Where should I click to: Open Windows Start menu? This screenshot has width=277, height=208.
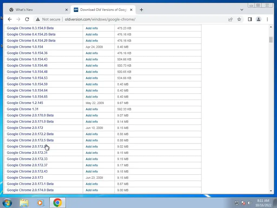click(x=7, y=203)
